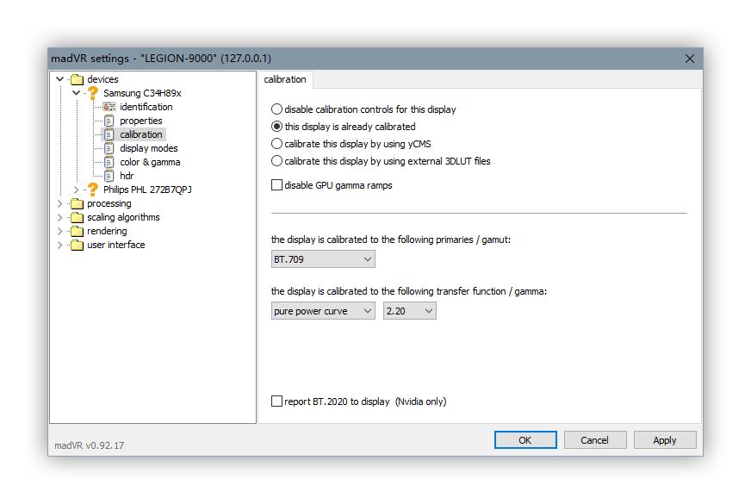
Task: Expand the user interface node
Action: [60, 245]
